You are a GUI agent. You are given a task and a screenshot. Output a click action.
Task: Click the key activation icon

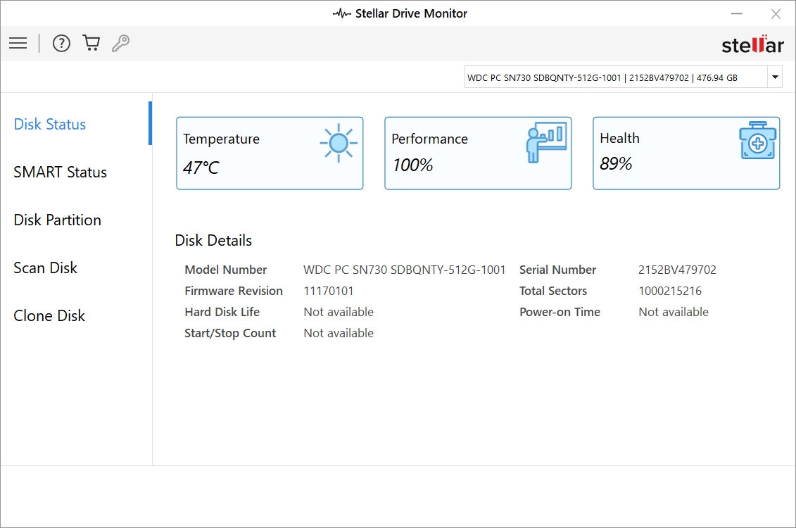coord(120,44)
